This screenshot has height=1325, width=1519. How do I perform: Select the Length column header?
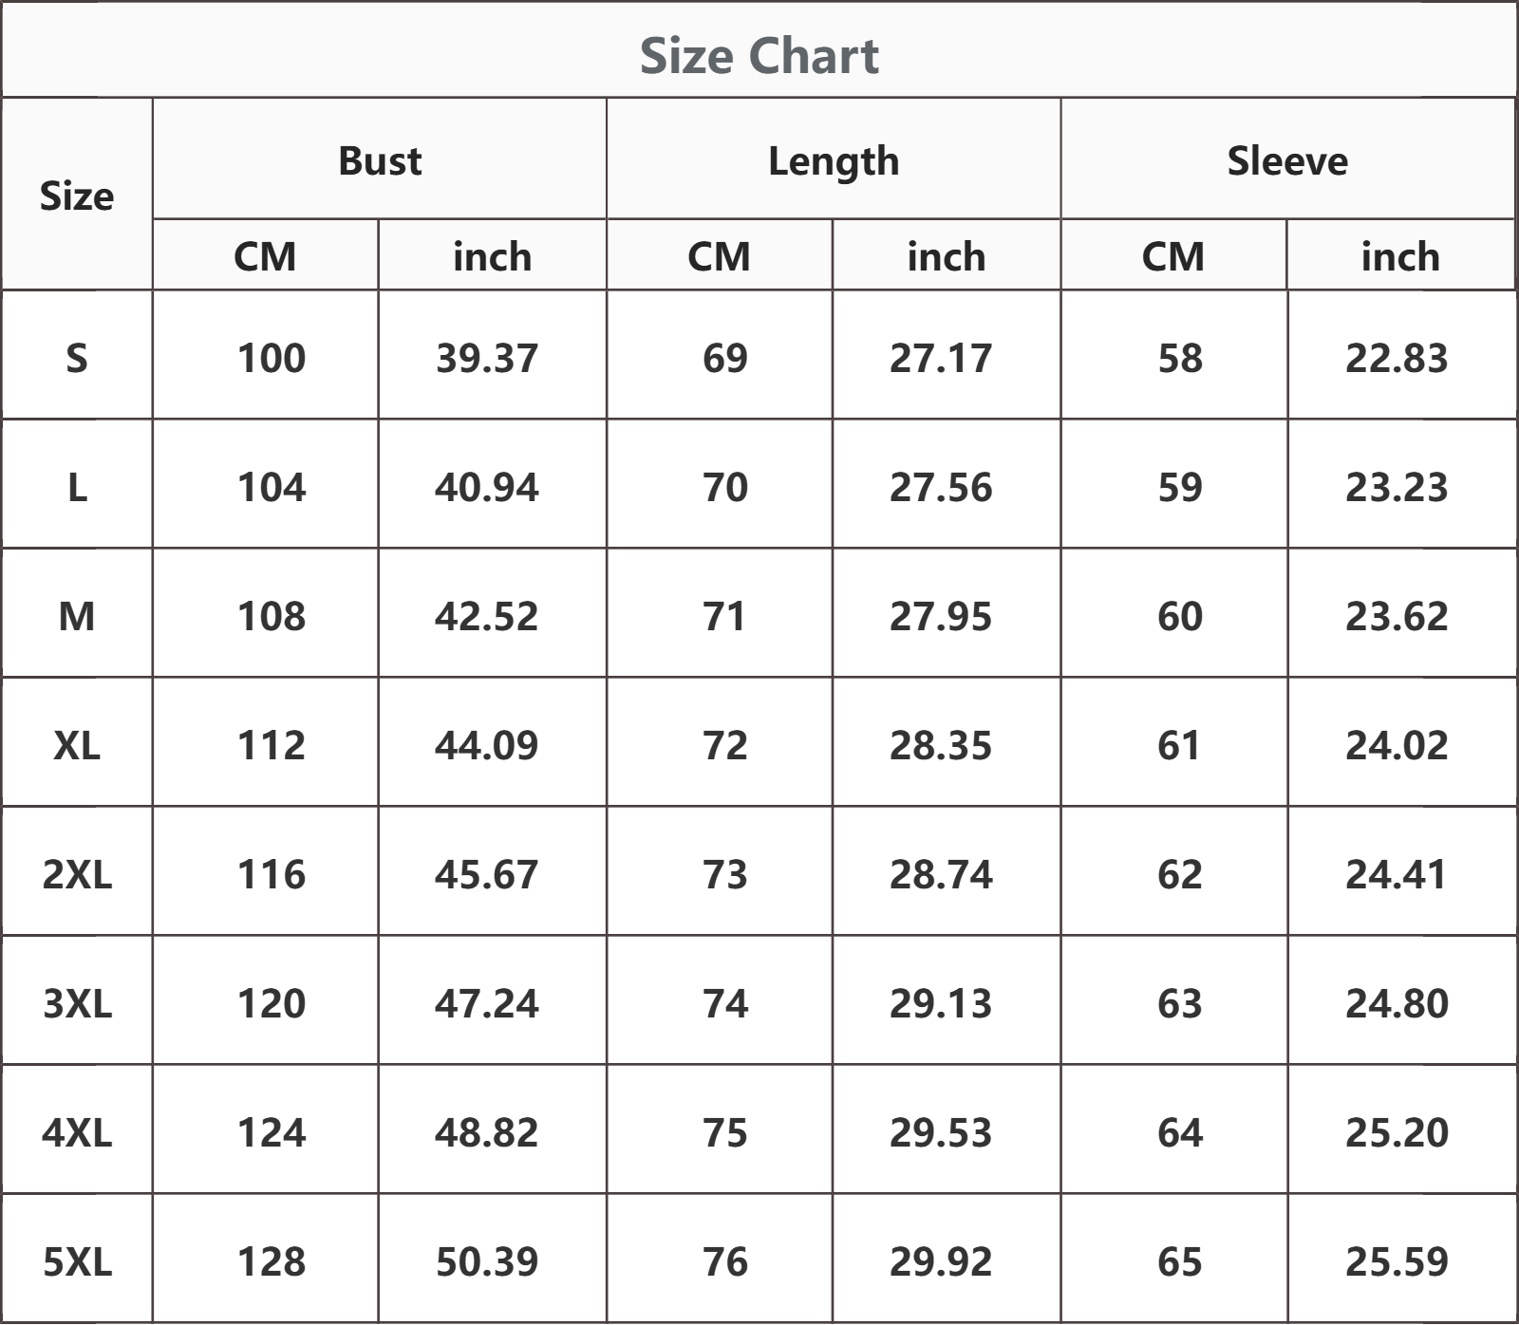tap(834, 161)
